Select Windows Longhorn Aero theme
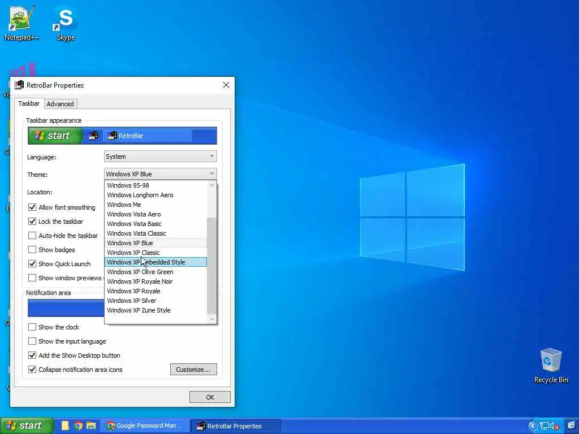The height and width of the screenshot is (434, 579). click(155, 195)
